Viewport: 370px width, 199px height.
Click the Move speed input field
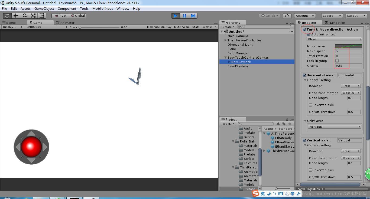click(348, 51)
